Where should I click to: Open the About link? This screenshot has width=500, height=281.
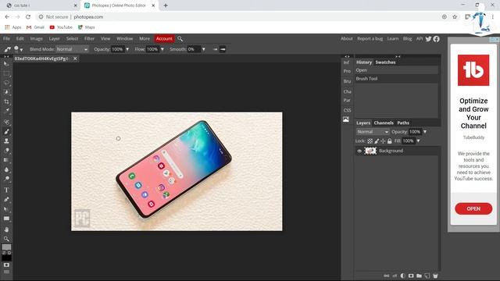coord(347,39)
